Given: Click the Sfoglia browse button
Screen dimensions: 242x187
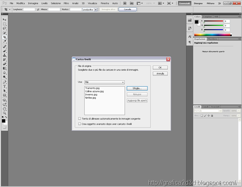Looking at the screenshot, I should [x=137, y=88].
